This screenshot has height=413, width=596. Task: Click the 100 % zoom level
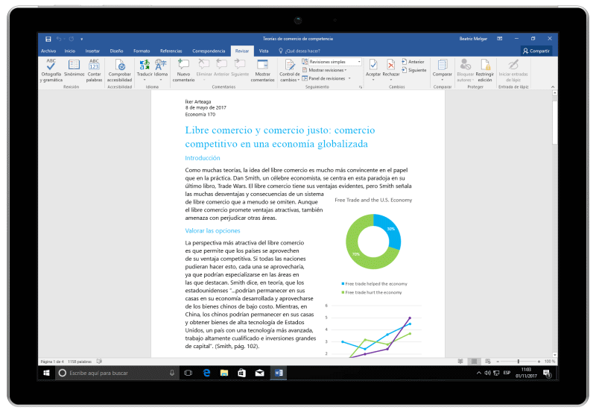click(x=550, y=362)
